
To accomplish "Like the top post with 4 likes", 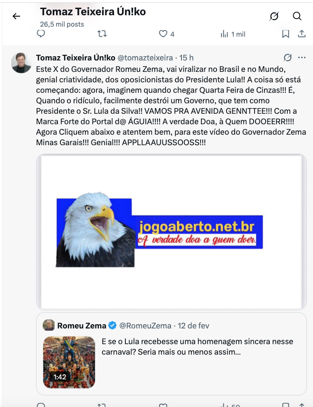I will [x=166, y=34].
